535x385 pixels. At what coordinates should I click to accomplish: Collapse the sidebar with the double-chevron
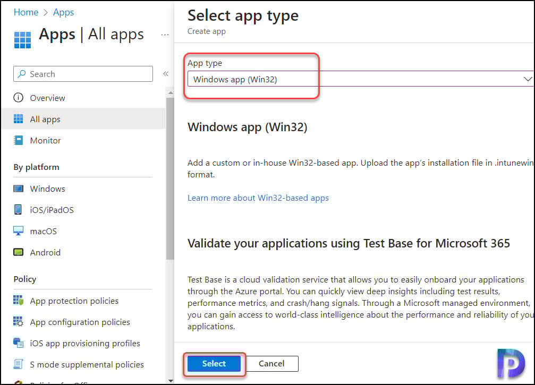(x=166, y=74)
